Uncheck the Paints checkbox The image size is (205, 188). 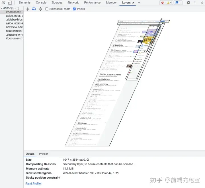tap(74, 9)
